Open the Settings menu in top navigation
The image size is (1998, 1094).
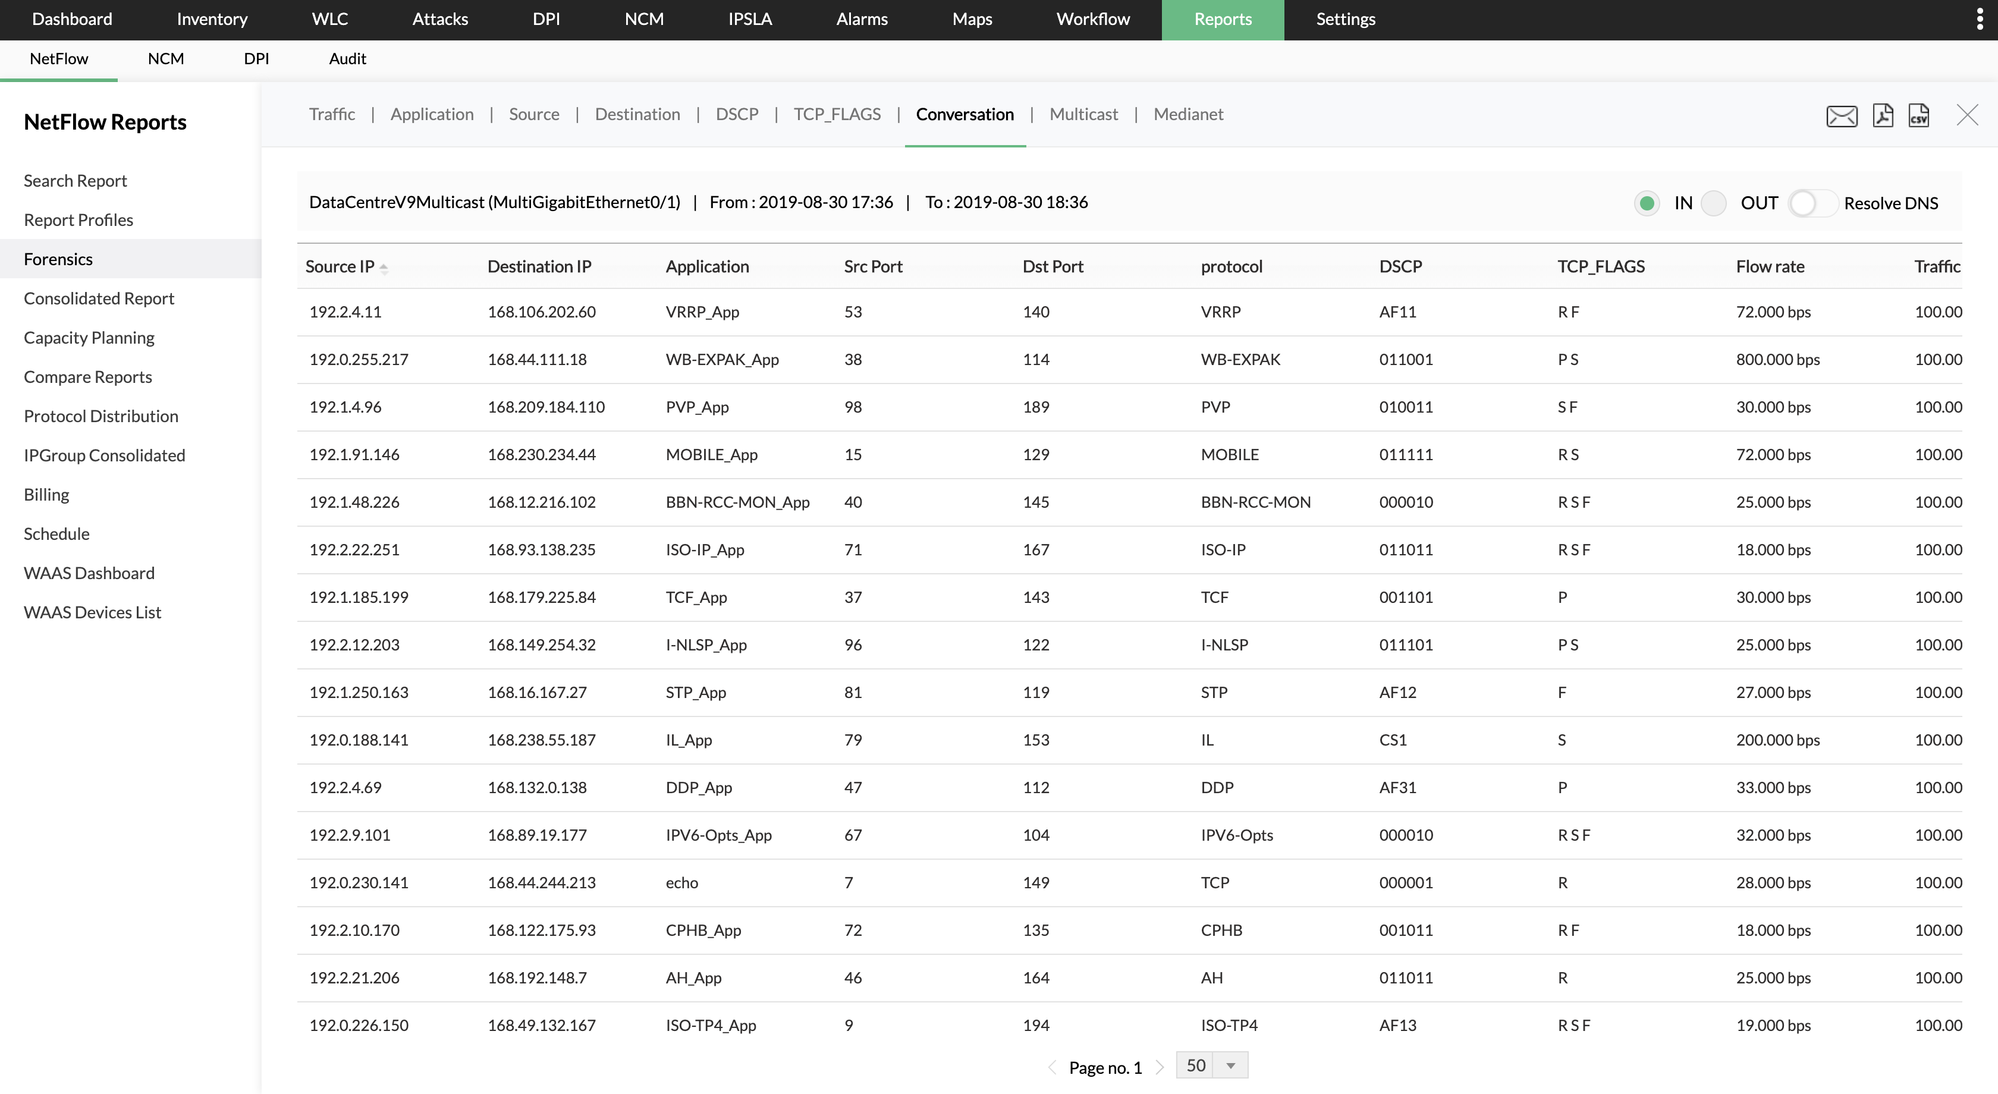(1346, 20)
